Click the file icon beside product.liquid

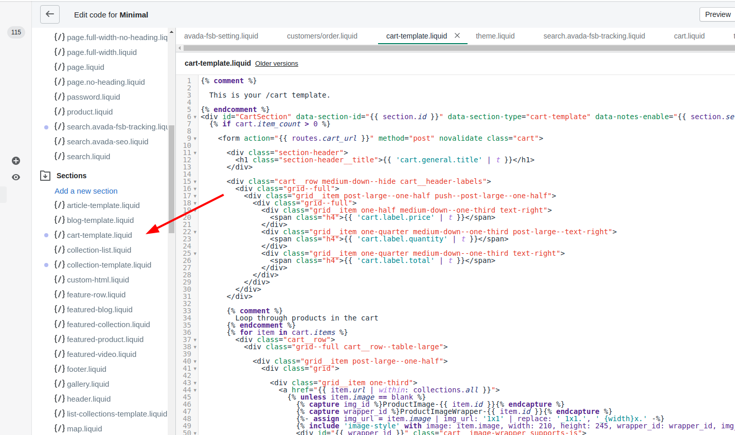pos(60,111)
